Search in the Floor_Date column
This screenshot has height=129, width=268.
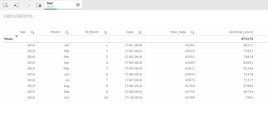pos(192,32)
